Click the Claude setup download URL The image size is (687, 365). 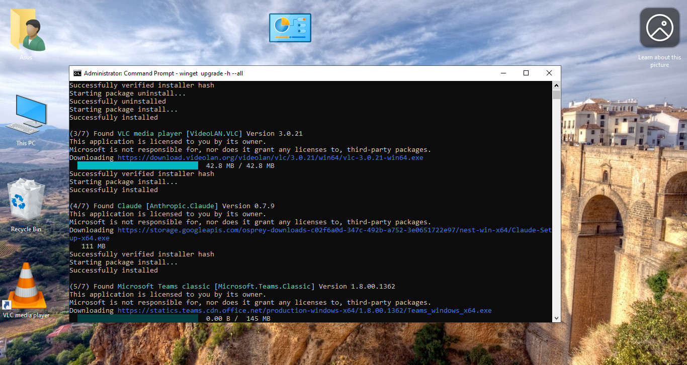310,234
